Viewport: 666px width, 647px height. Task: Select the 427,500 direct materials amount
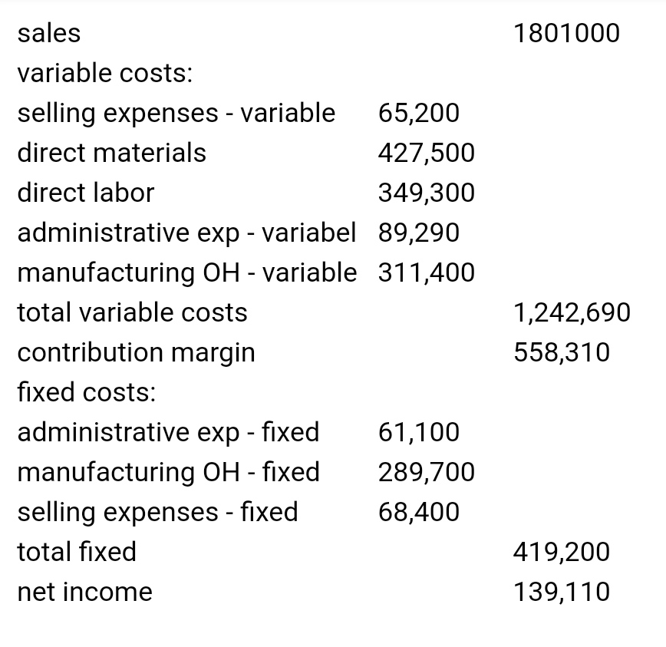[426, 153]
